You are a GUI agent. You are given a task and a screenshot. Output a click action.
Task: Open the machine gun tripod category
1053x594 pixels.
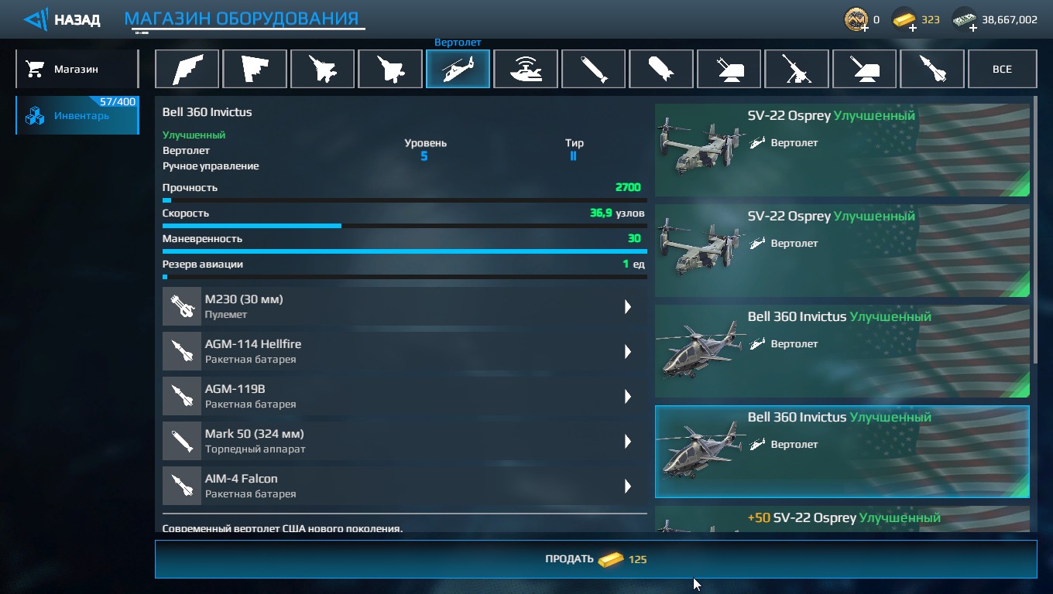pos(797,69)
